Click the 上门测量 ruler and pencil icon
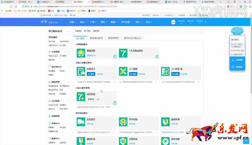The height and width of the screenshot is (145, 252). click(x=122, y=72)
